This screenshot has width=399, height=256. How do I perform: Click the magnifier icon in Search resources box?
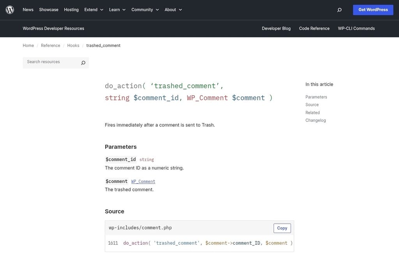point(83,62)
